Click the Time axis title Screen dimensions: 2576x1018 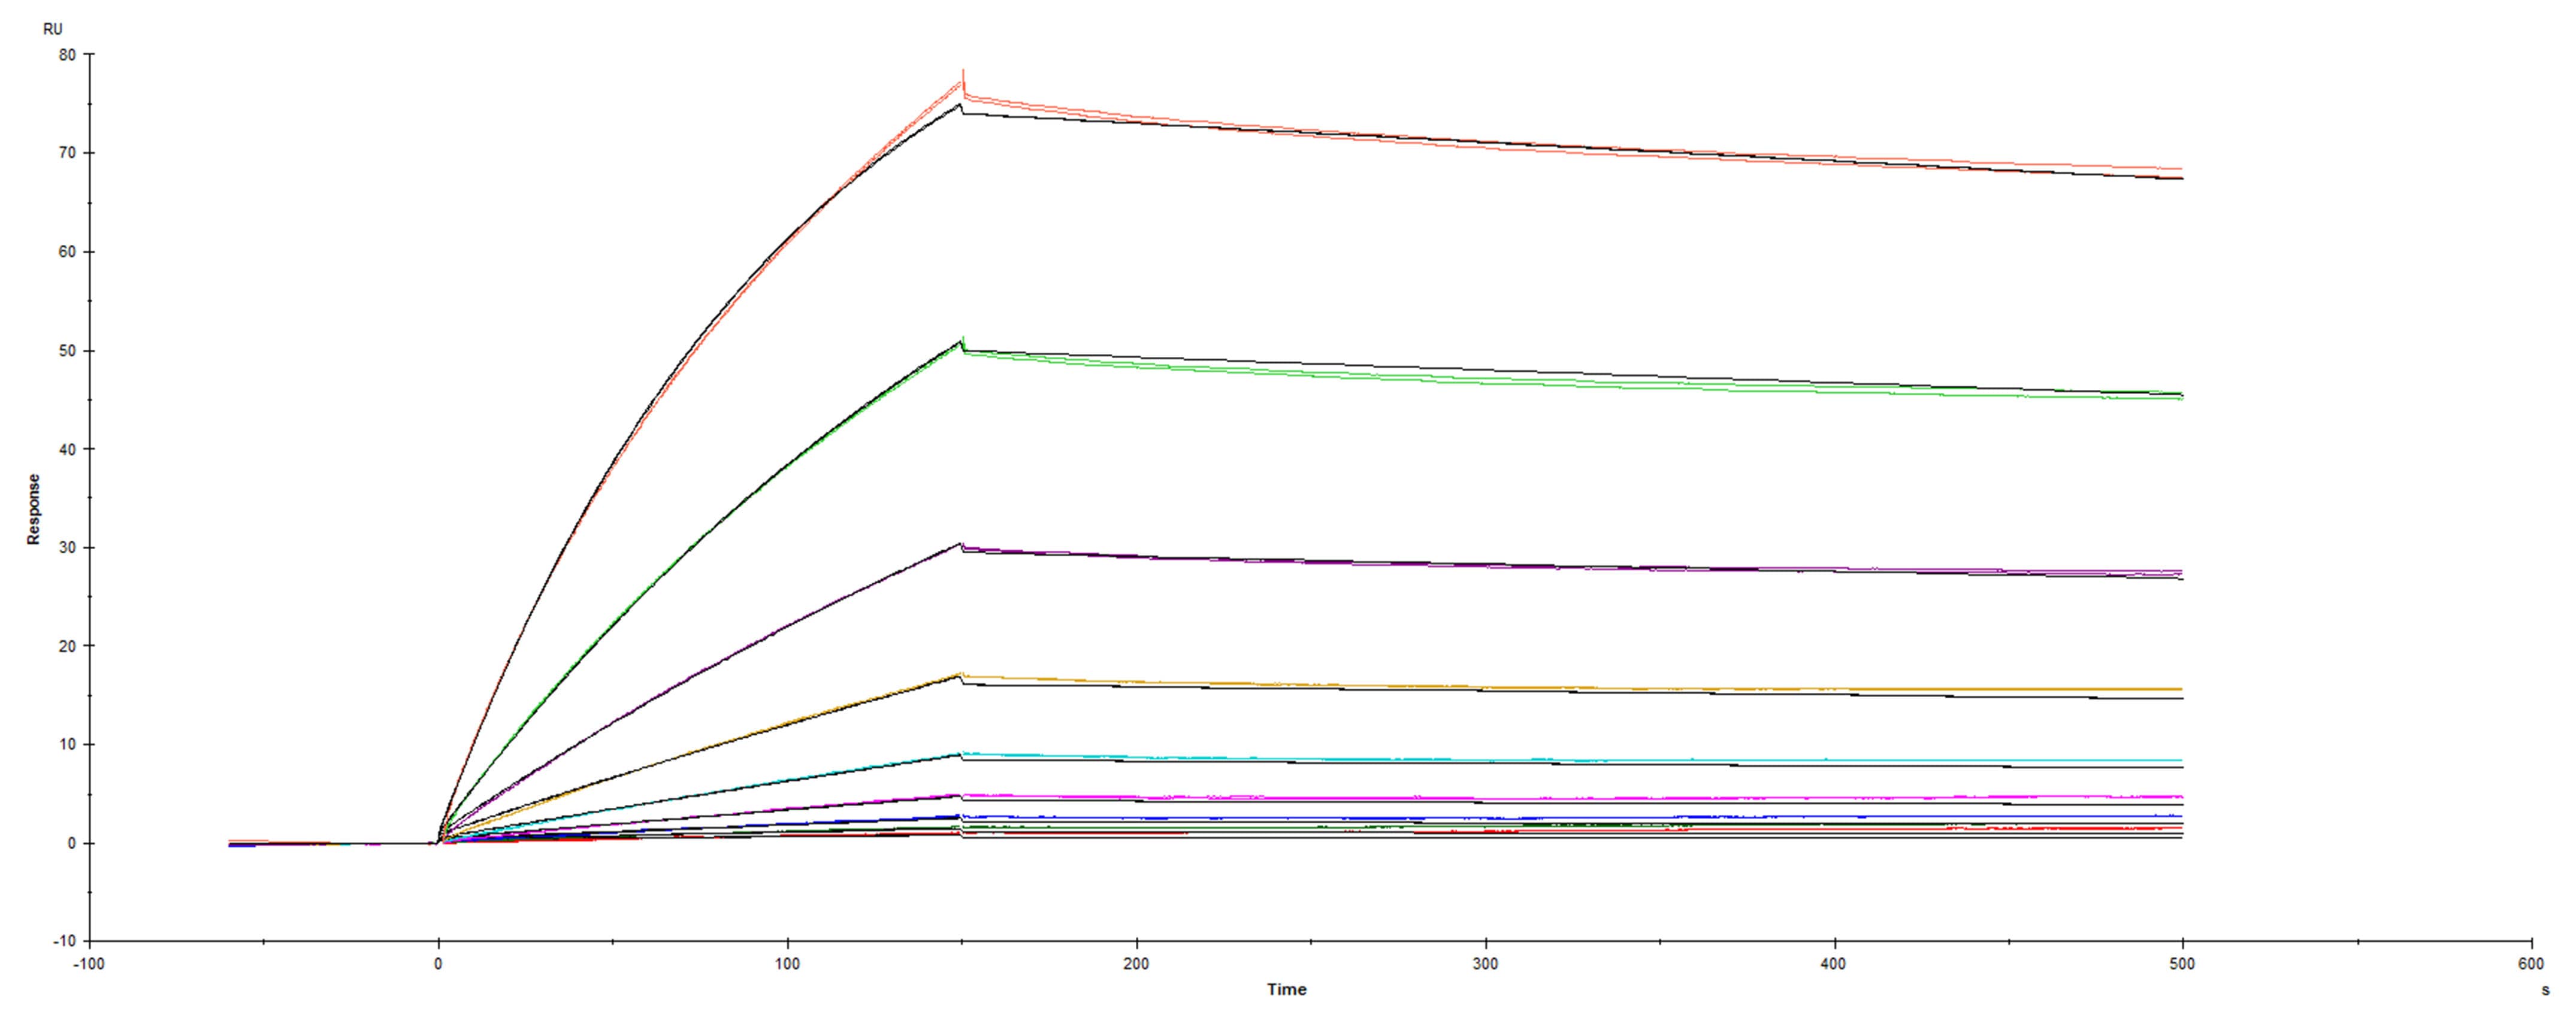pos(1286,989)
